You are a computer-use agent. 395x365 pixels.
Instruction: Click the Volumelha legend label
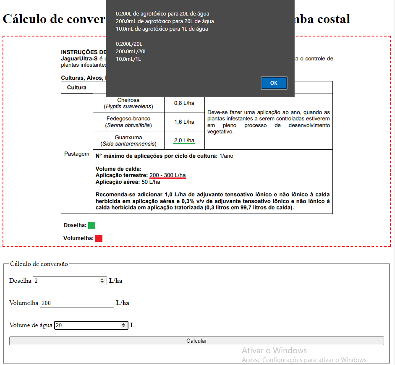pos(78,238)
